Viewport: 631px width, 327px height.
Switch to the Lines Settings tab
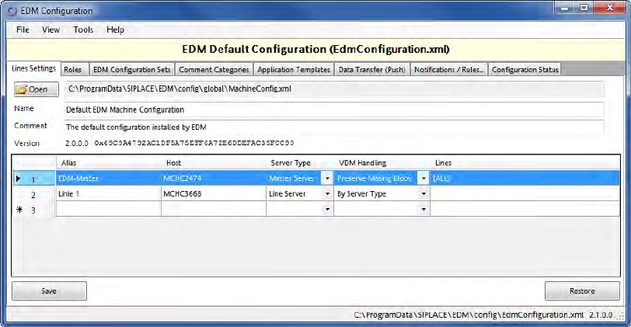tap(34, 68)
